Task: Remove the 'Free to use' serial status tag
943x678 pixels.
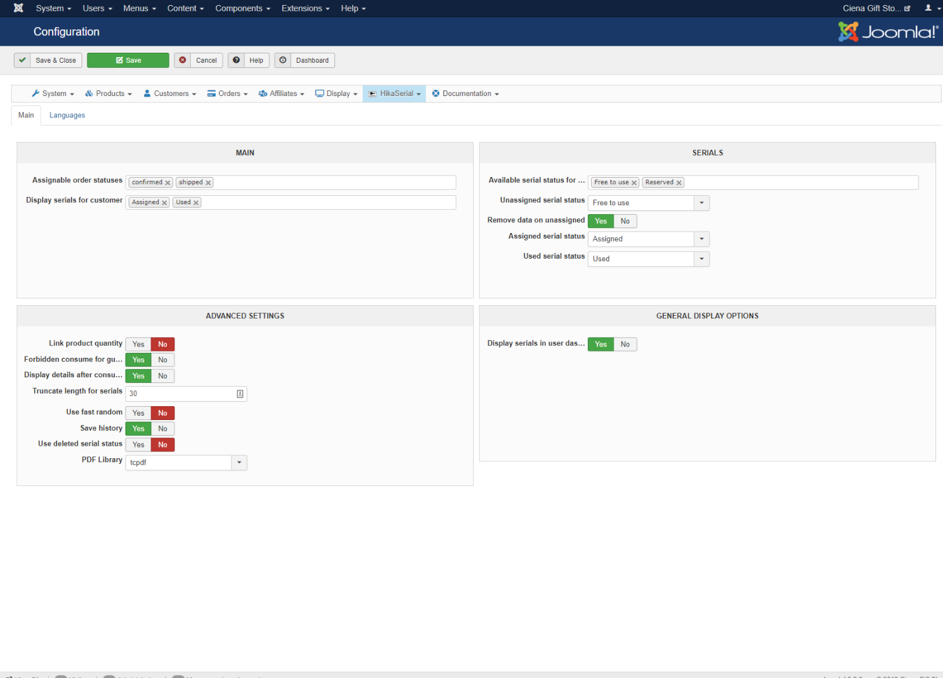Action: (x=634, y=183)
